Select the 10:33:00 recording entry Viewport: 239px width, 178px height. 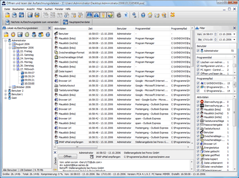click(x=29, y=84)
